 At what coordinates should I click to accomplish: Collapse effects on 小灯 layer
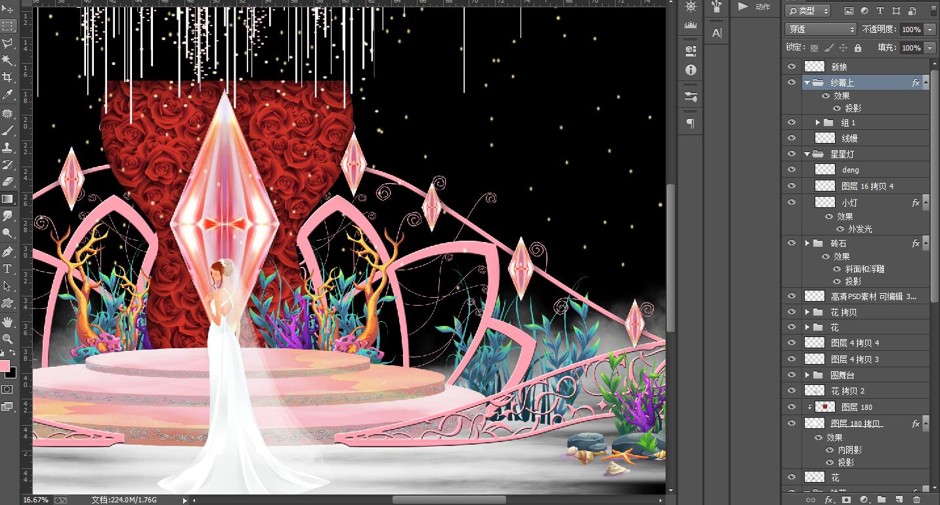[x=926, y=203]
